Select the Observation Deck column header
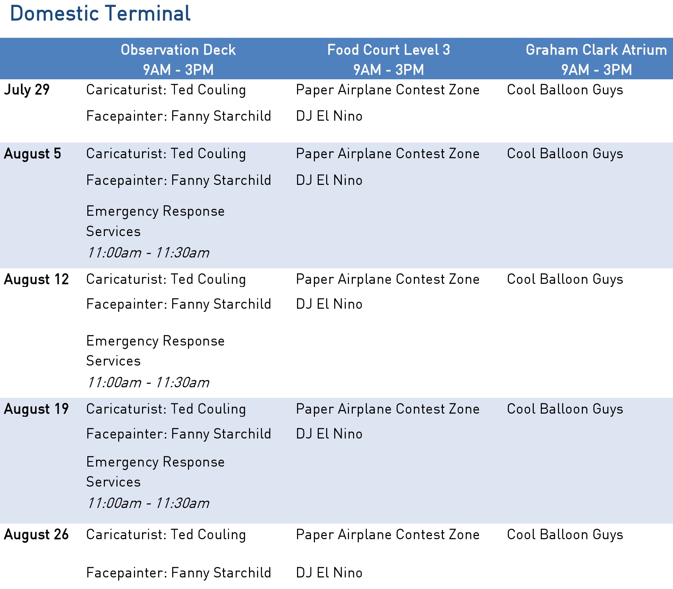Image resolution: width=673 pixels, height=589 pixels. coord(178,59)
